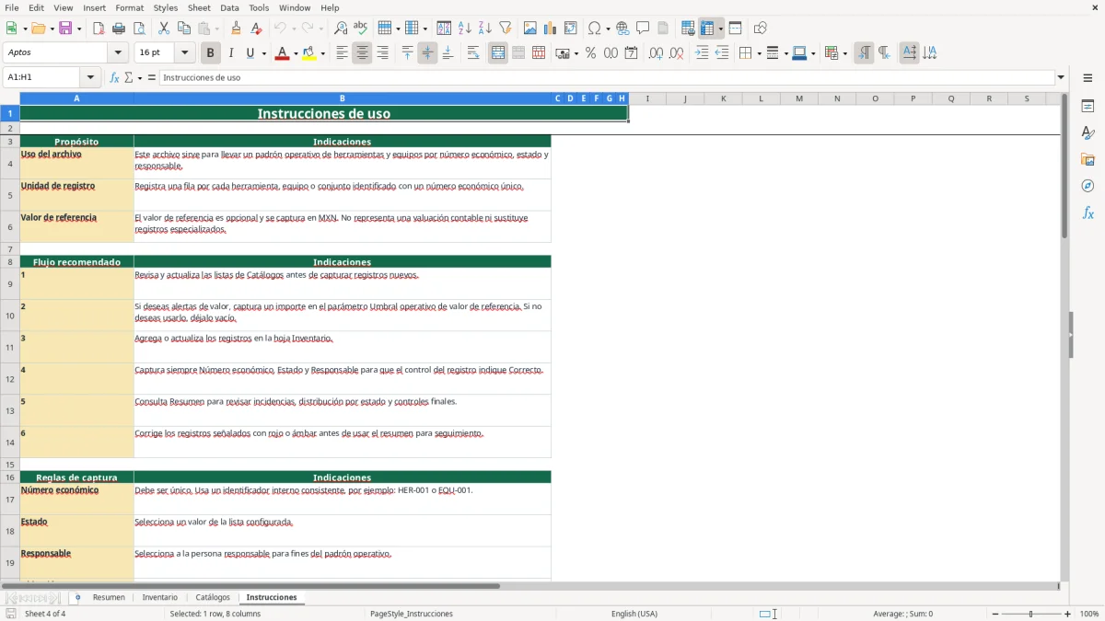
Task: Click the Save document icon
Action: (65, 29)
